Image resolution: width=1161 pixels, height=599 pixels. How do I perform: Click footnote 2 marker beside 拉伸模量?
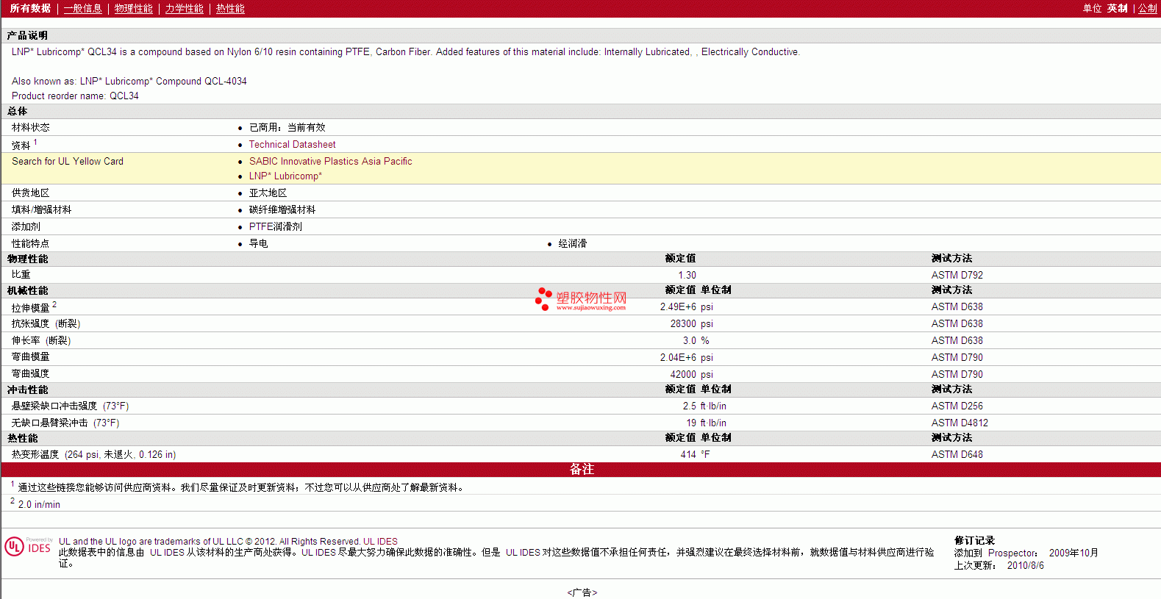coord(54,304)
